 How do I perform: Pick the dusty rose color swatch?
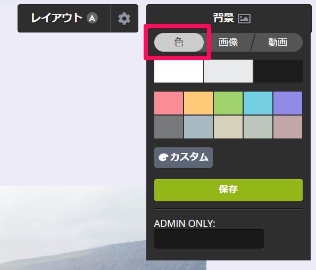point(288,127)
